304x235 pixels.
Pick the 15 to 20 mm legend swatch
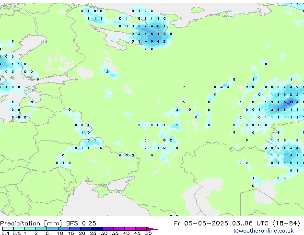[74, 229]
